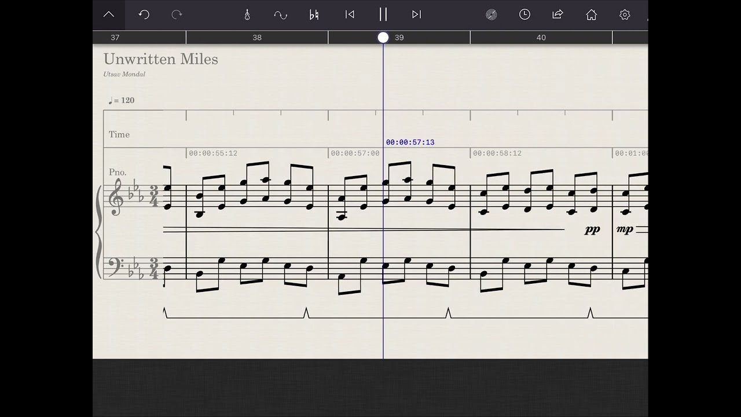Select the pp dynamic marking

(x=592, y=230)
